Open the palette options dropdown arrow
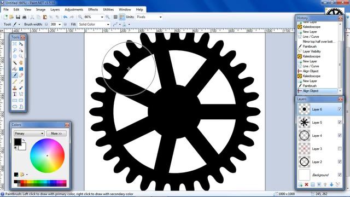 click(27, 175)
